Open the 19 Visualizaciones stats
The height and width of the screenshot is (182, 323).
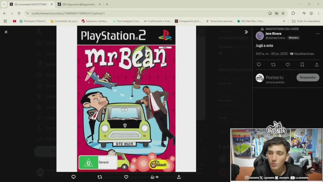[x=302, y=54]
